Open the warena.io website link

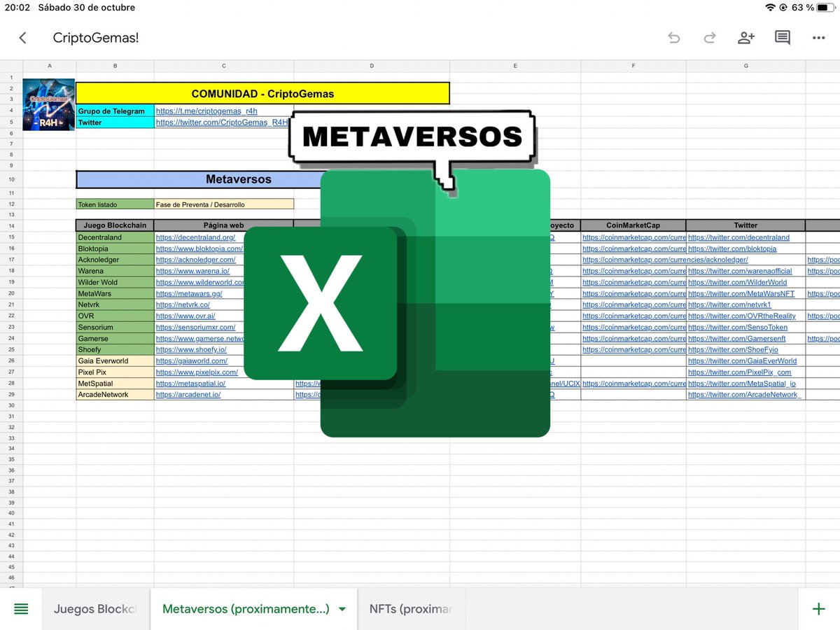(x=192, y=271)
